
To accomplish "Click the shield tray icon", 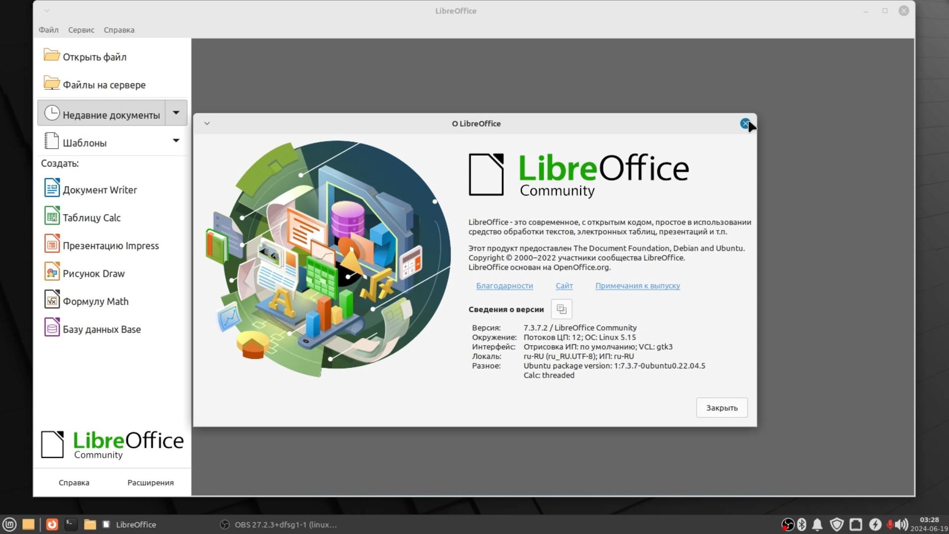I will (836, 525).
